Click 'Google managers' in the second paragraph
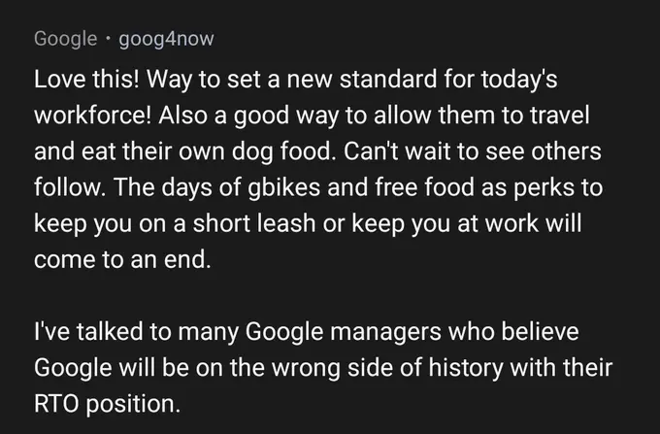This screenshot has width=660, height=434. pos(343,332)
